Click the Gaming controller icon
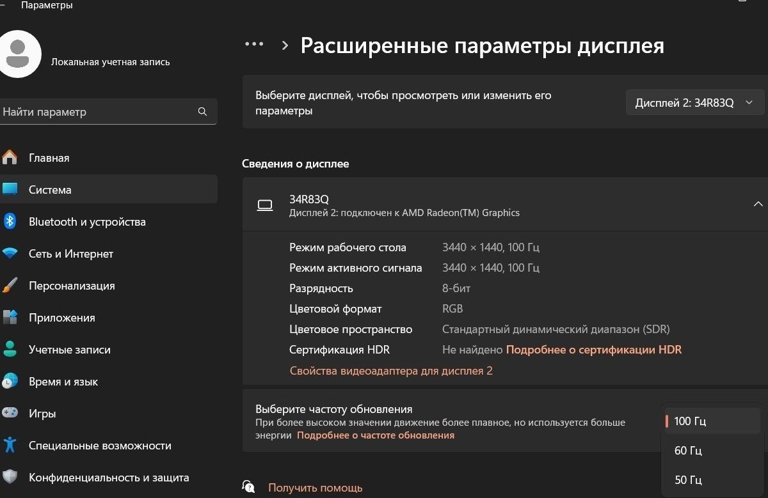768x498 pixels. [10, 414]
